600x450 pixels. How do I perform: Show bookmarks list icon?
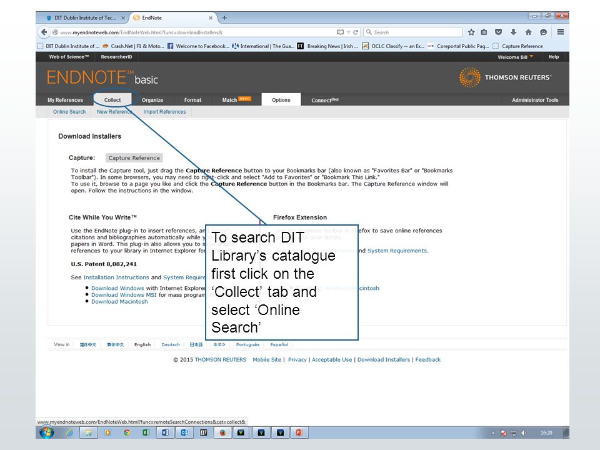484,32
